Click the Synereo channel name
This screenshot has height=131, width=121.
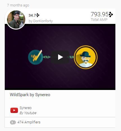pos(26,108)
